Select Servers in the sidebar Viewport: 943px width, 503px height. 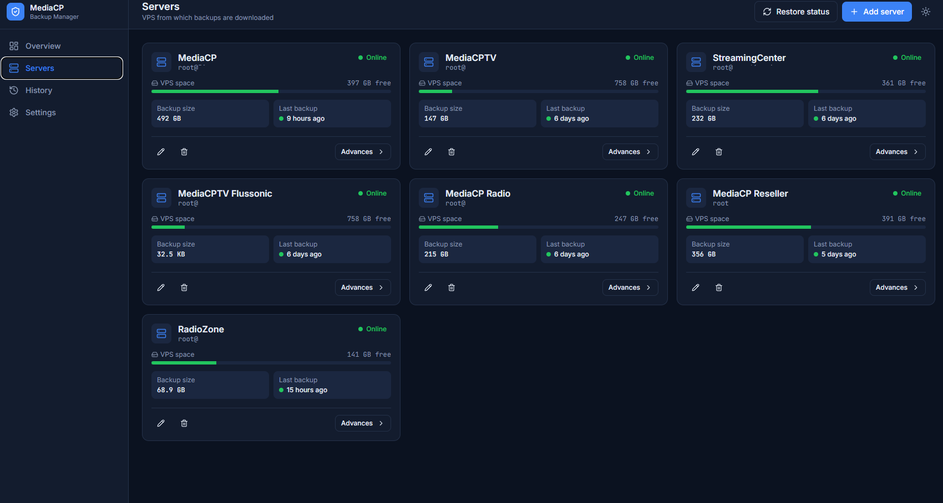tap(62, 68)
